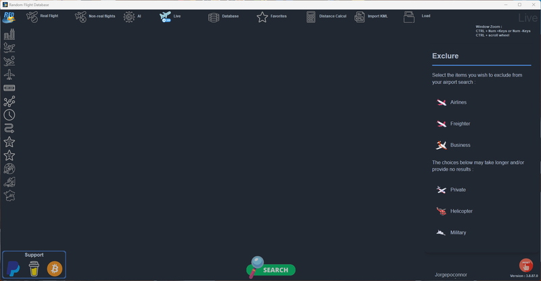541x281 pixels.
Task: Toggle the Freighter exclusion
Action: click(442, 124)
